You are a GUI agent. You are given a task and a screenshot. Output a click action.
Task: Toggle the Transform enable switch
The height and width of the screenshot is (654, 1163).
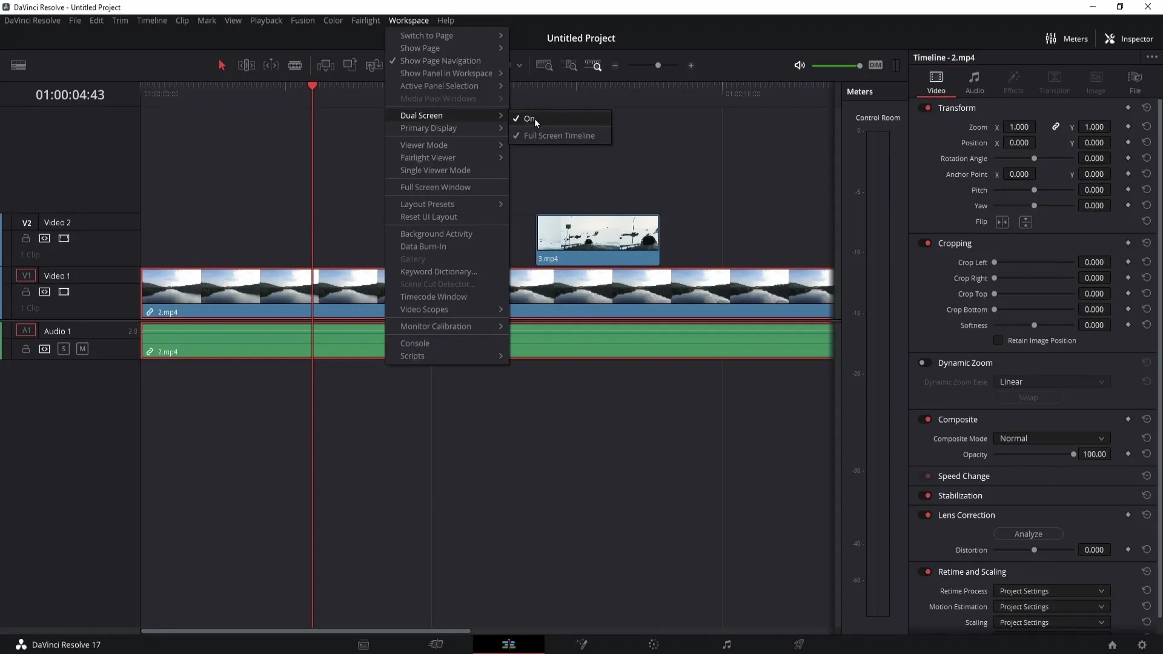[x=925, y=108]
